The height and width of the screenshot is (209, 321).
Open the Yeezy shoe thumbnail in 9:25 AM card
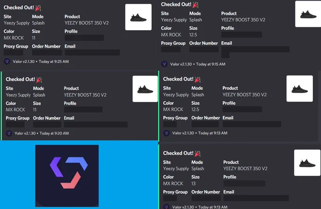coord(138,17)
